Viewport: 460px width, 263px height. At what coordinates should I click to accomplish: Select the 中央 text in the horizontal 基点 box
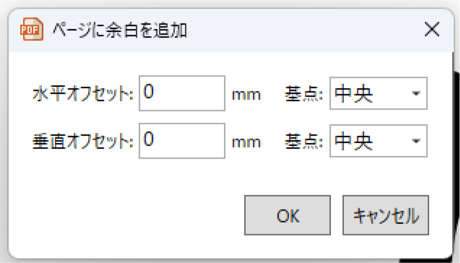(354, 94)
